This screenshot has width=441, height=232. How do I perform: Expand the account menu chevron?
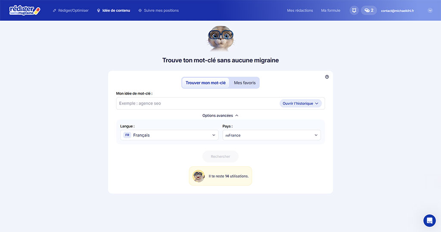[x=430, y=10]
